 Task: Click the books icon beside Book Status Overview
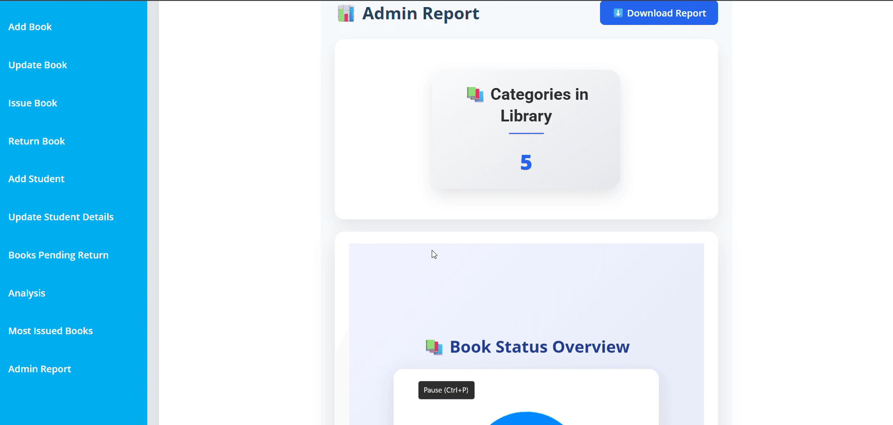[434, 347]
